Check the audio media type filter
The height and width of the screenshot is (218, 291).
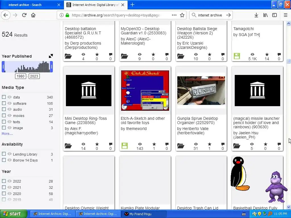pos(4,109)
